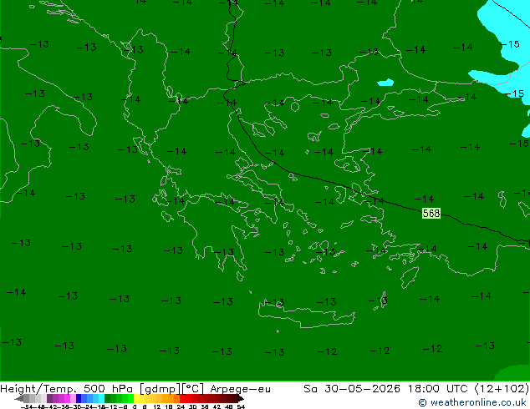Click the small cyan patch north of Marmara
530x409 pixels.
[x=385, y=83]
